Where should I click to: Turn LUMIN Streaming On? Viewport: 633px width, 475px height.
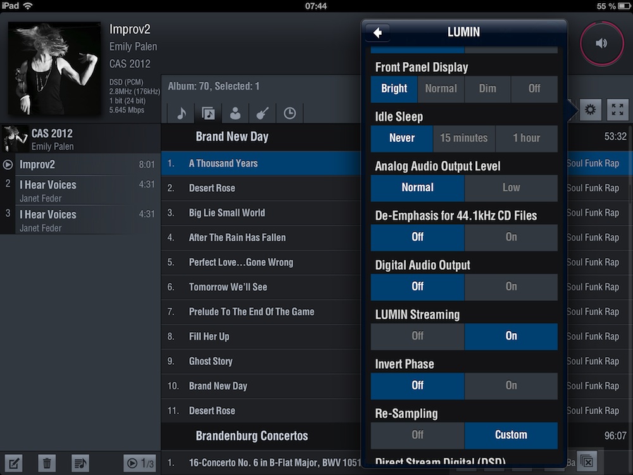(511, 336)
